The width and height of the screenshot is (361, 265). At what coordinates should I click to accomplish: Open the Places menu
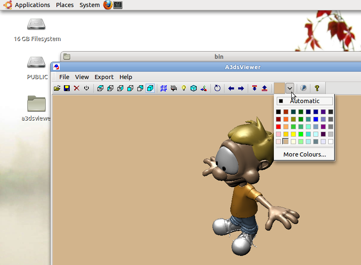(x=65, y=5)
